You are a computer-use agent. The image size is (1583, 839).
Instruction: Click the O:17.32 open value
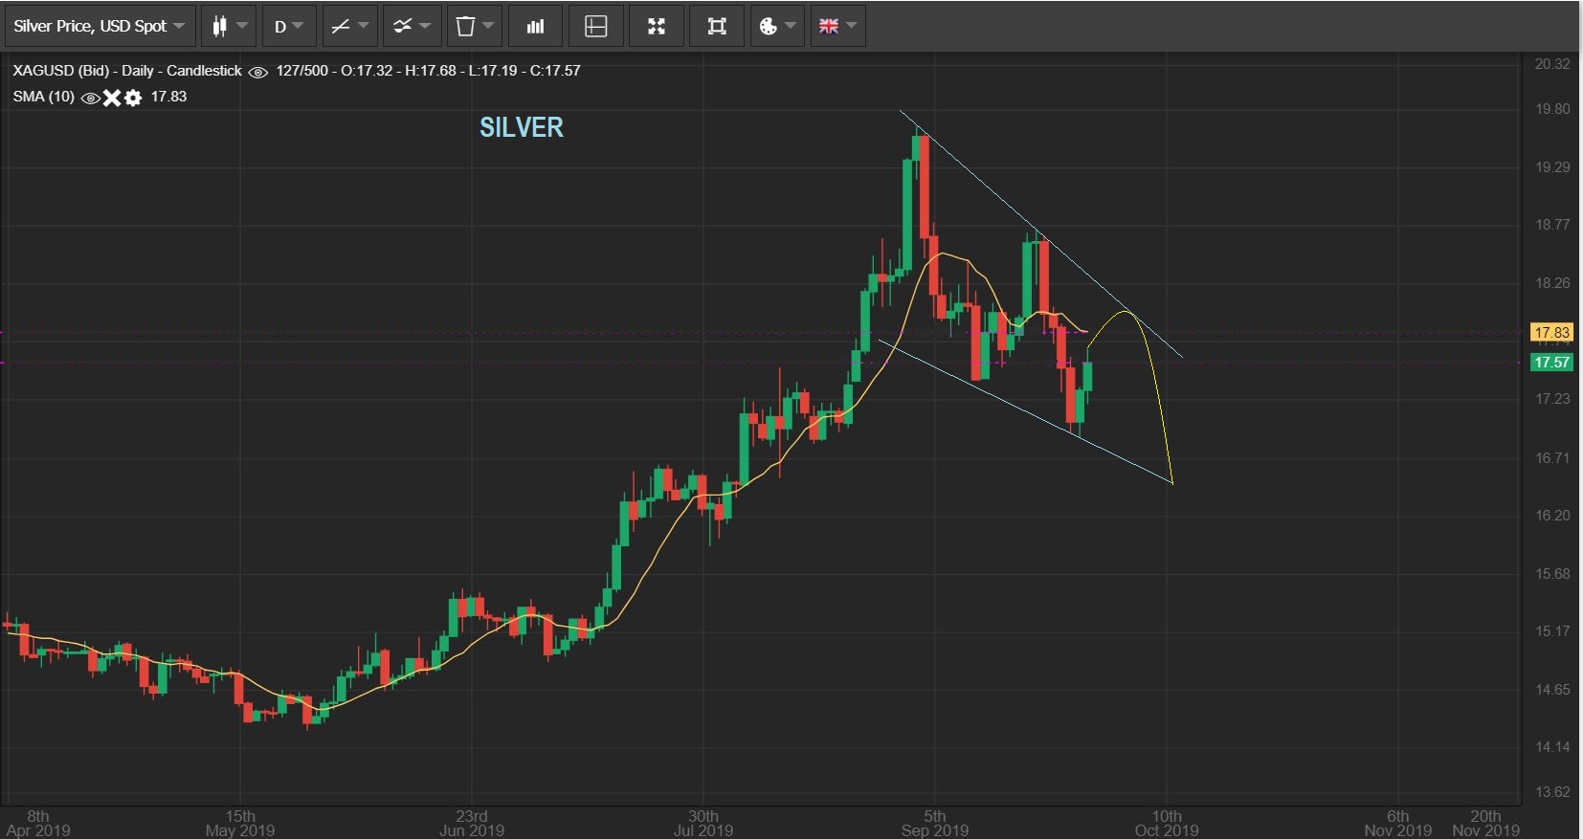tap(367, 71)
